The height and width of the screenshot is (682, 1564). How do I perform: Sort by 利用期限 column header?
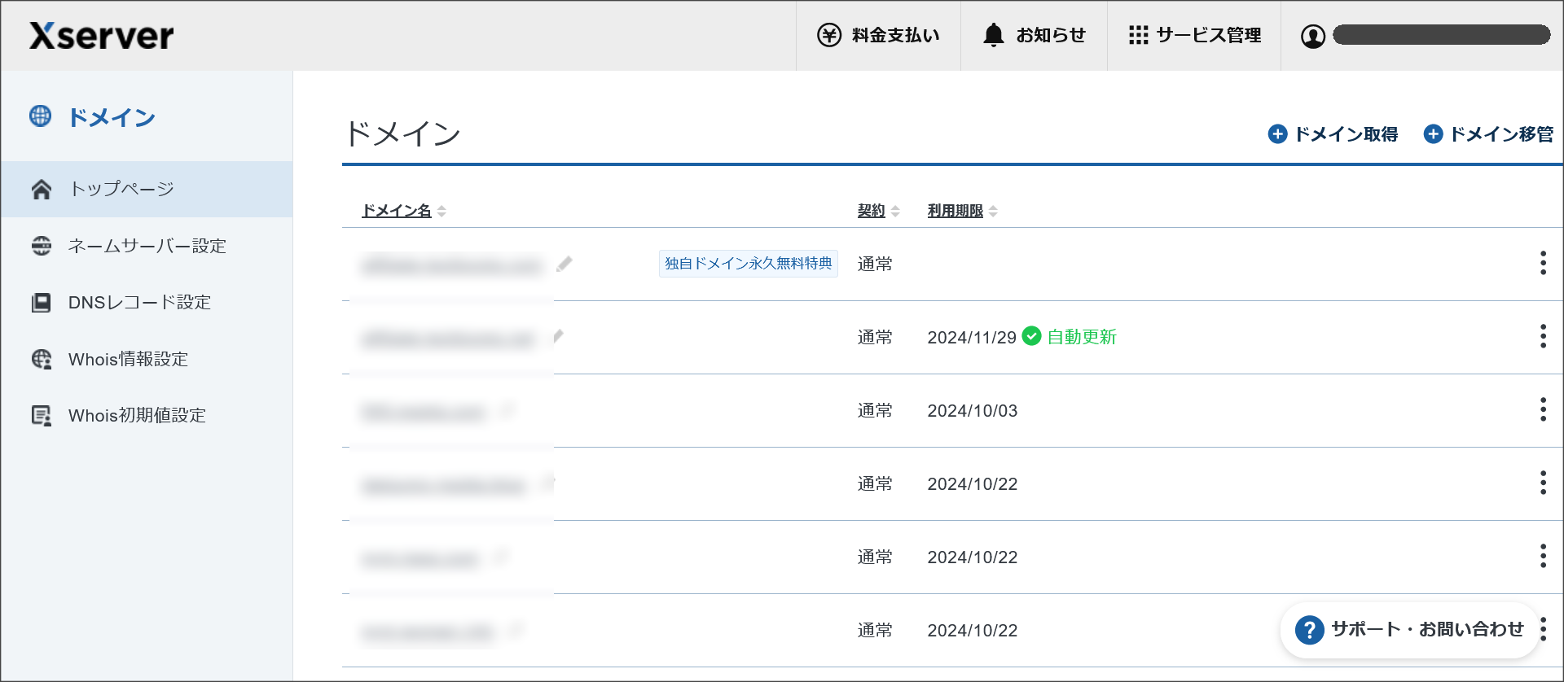click(x=955, y=211)
